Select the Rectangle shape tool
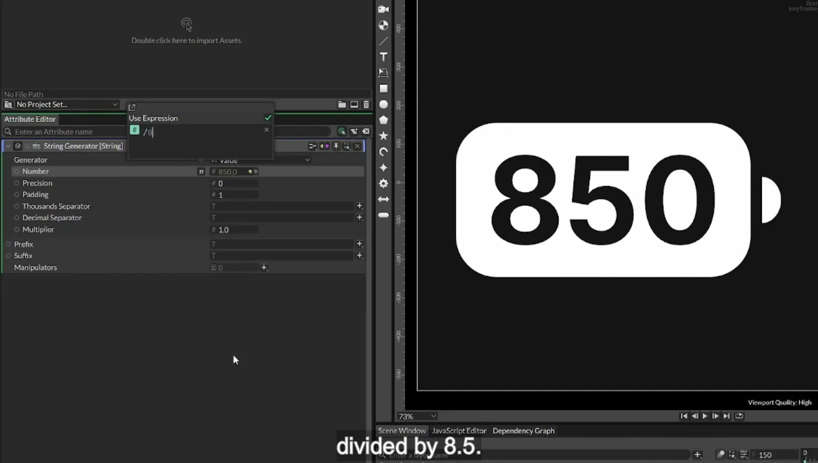818x463 pixels. pos(383,89)
